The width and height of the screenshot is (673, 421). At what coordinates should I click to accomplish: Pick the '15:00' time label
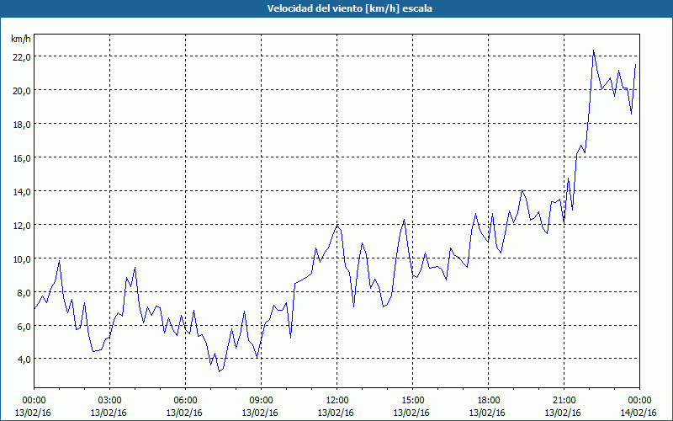click(412, 401)
